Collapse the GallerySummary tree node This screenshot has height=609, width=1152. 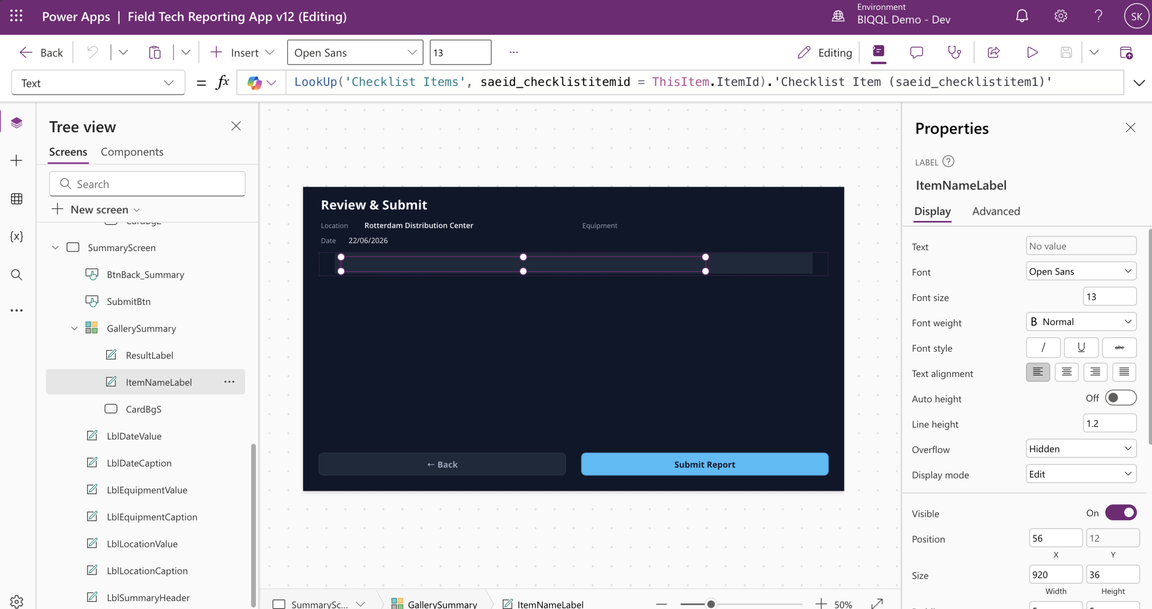74,328
